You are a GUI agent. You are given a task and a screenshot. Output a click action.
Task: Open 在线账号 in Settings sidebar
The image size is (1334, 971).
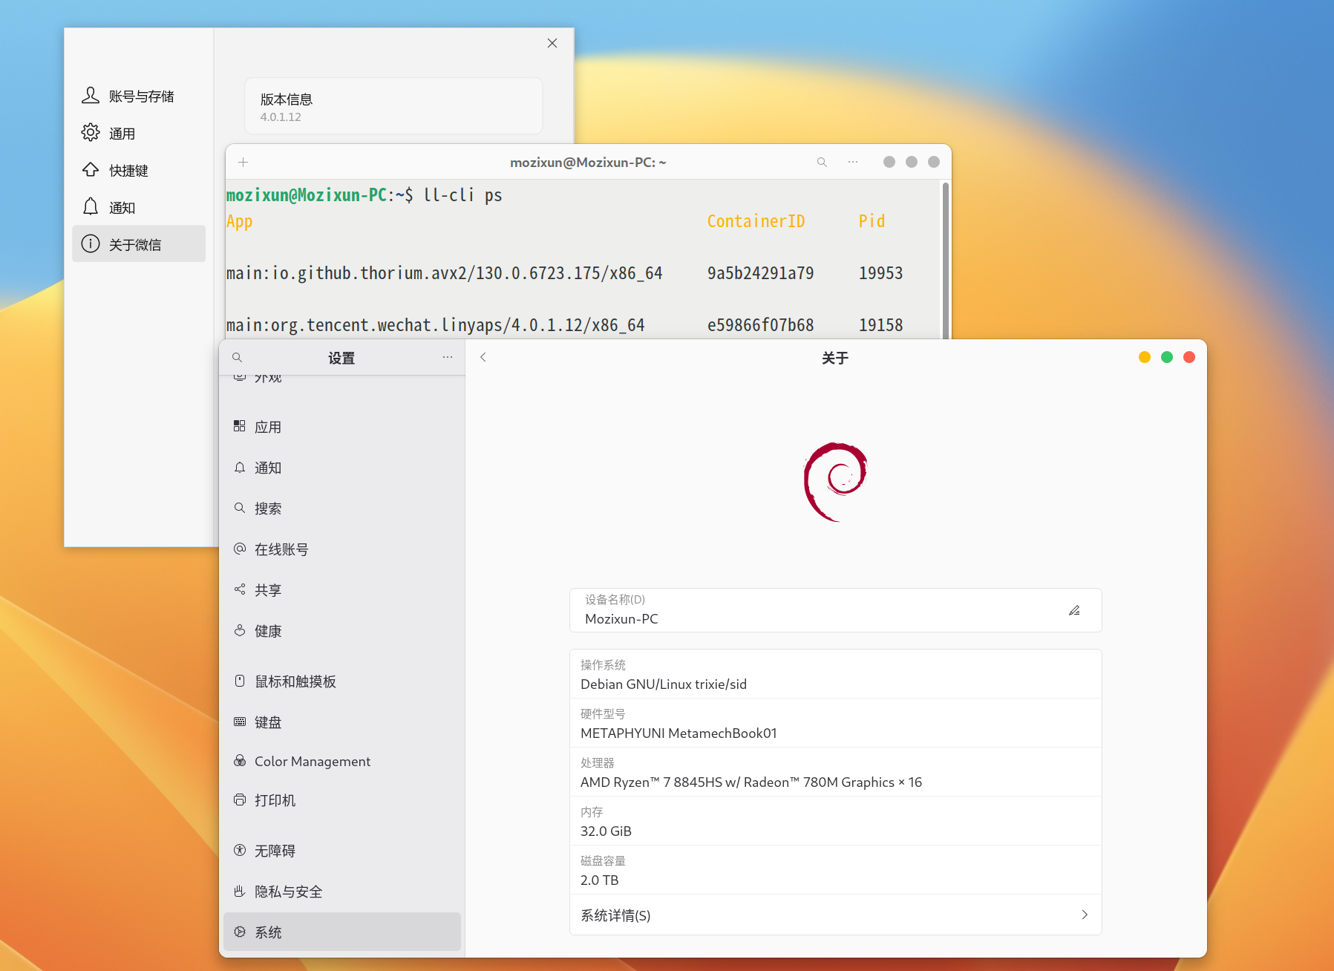342,549
